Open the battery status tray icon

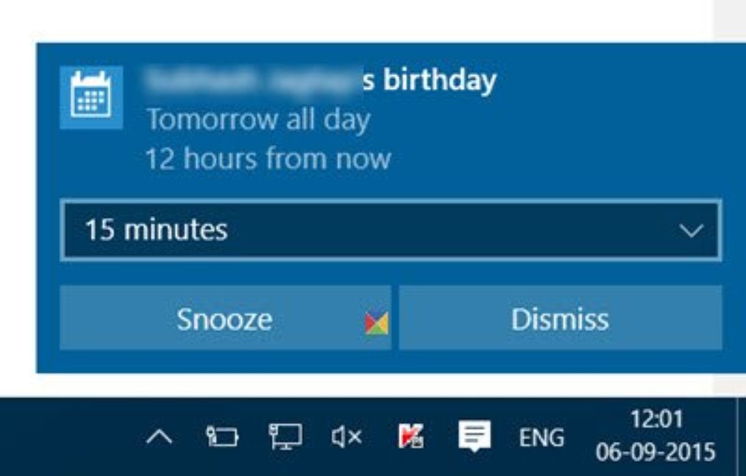(223, 437)
